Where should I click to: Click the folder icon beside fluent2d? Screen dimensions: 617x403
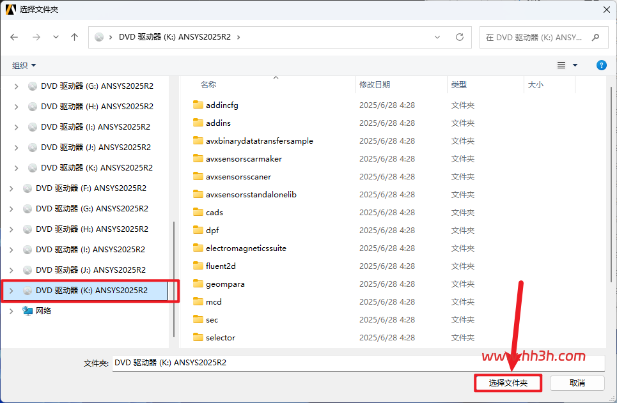pyautogui.click(x=198, y=266)
